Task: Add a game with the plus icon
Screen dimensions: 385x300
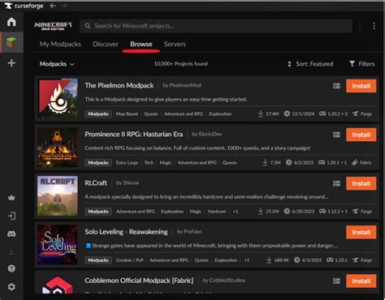Action: click(11, 63)
